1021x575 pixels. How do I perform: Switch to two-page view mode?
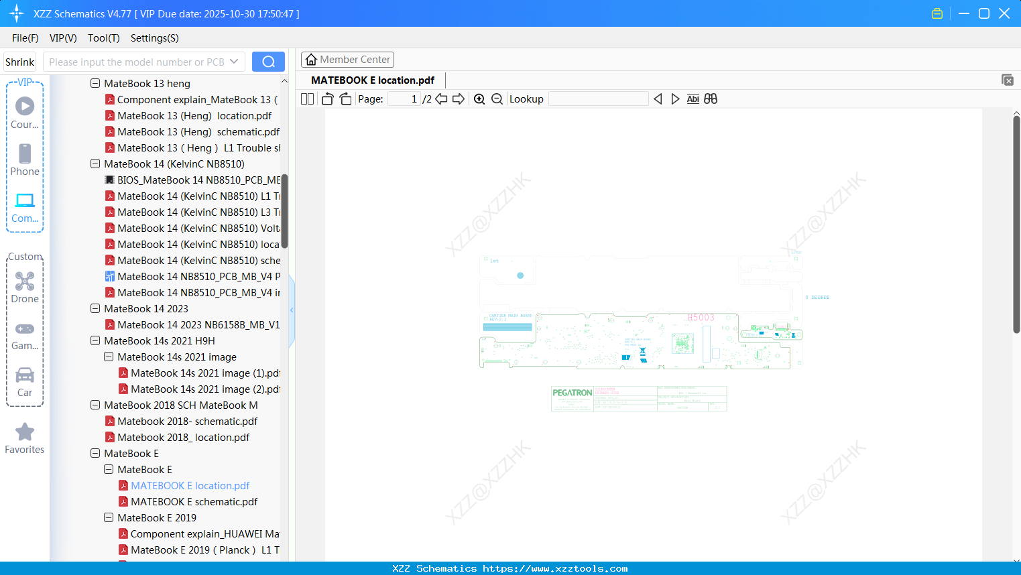306,99
